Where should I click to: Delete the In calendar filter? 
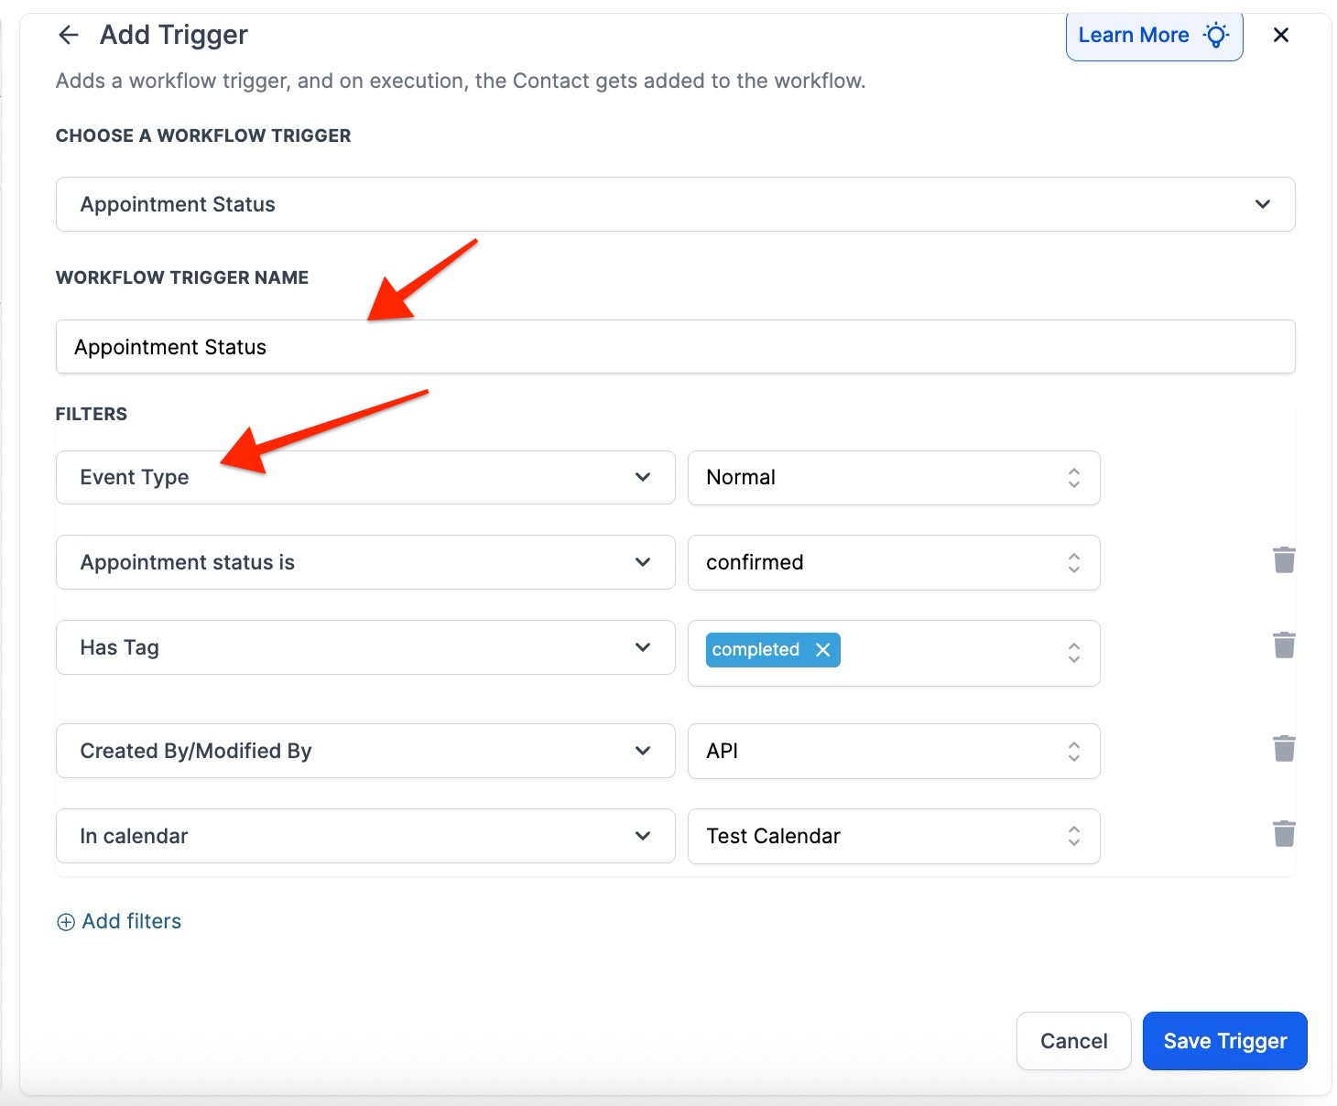click(x=1284, y=834)
